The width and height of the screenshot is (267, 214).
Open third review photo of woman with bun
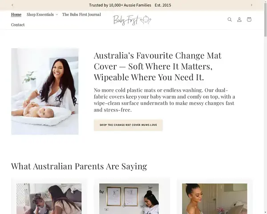pos(214,199)
